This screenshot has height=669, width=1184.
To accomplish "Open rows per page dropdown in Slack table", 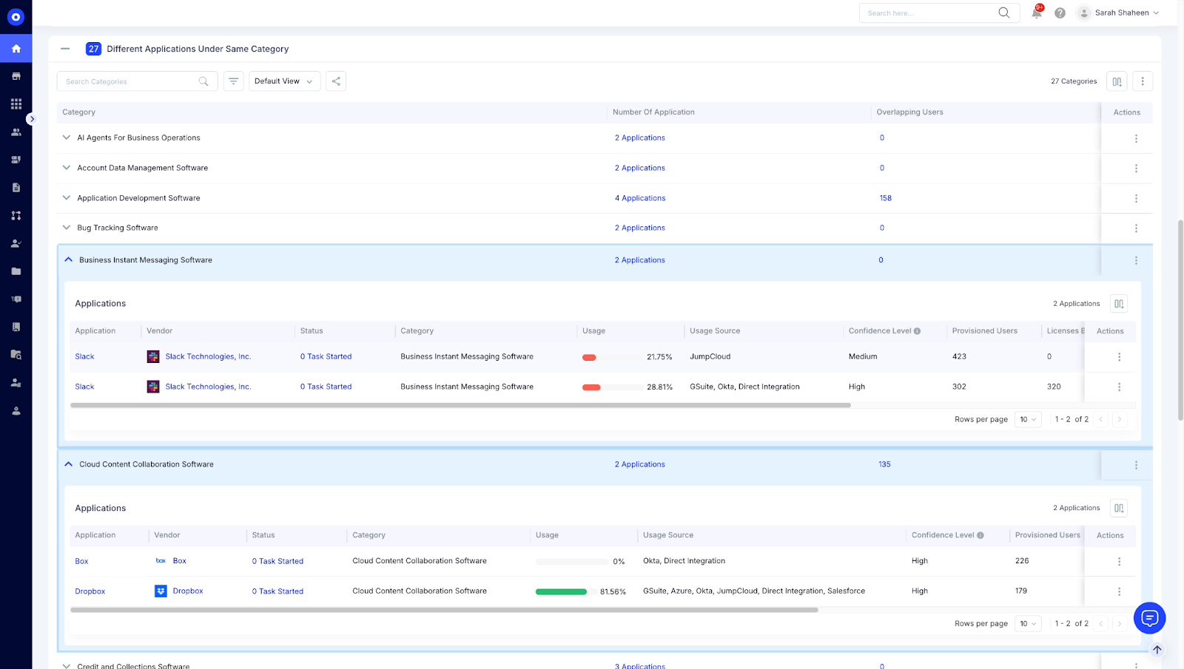I will (x=1028, y=419).
